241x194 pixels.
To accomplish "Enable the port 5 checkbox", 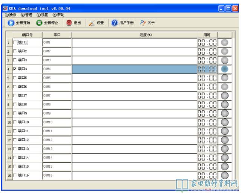I will click(x=15, y=78).
